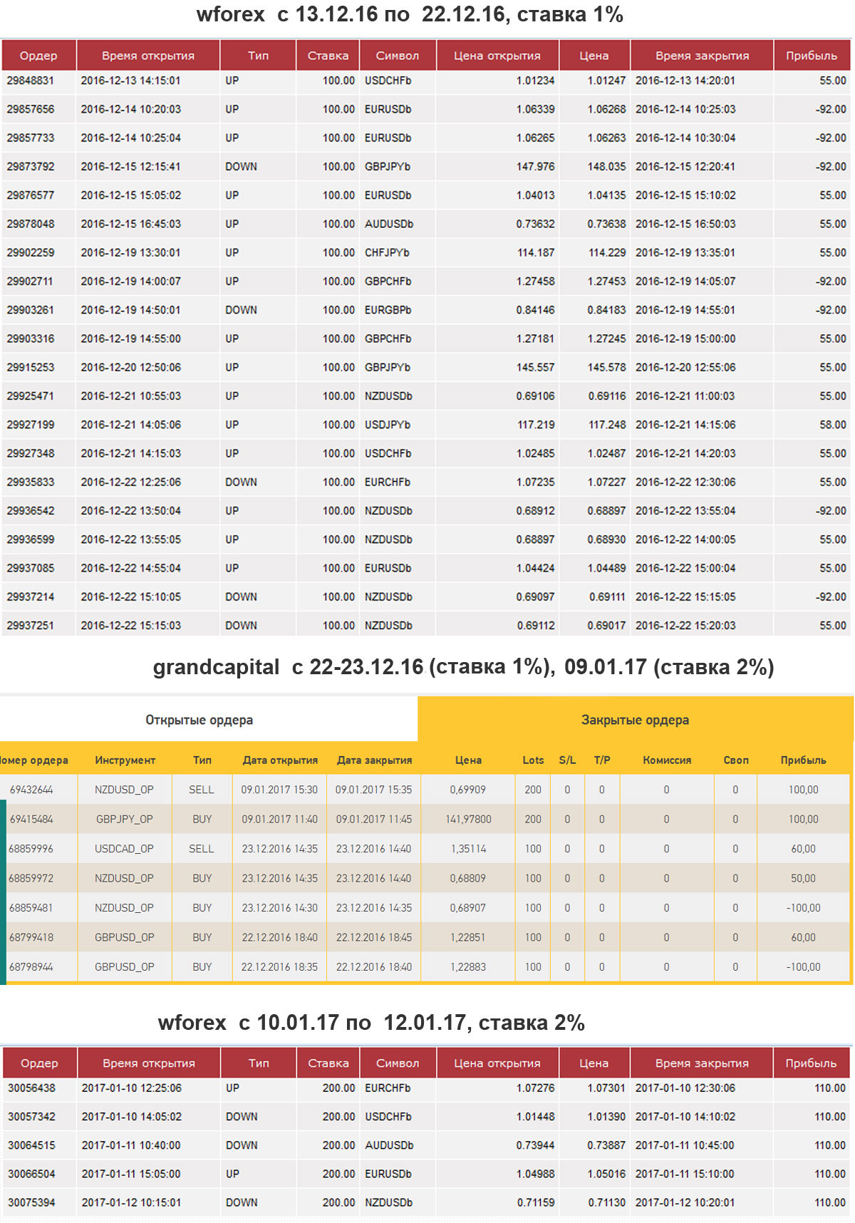The height and width of the screenshot is (1223, 855).
Task: Click order number 29927199 with USDJPYb
Action: coord(31,425)
